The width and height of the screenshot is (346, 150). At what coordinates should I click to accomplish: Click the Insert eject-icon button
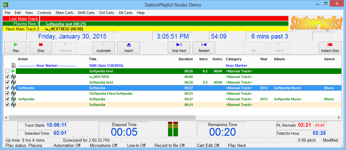click(x=129, y=47)
